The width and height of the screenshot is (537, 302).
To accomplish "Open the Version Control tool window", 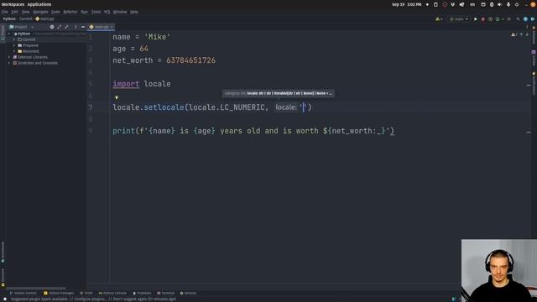I will click(23, 293).
